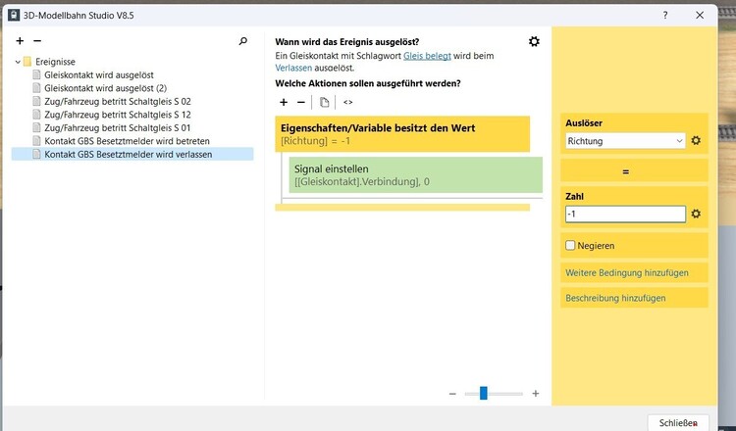The height and width of the screenshot is (431, 736).
Task: Select event Kontakt GBS Besetztmelder wird verlassen
Action: (129, 154)
